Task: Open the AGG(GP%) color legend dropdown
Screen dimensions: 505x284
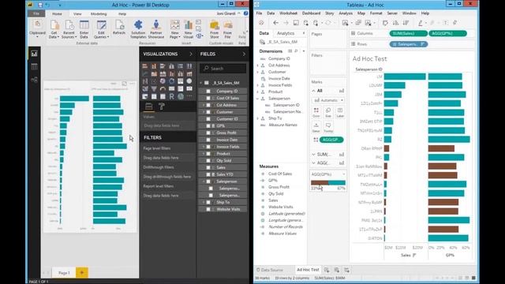Action: pos(343,174)
